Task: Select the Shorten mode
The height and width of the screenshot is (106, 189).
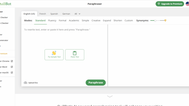Action: pos(118,21)
